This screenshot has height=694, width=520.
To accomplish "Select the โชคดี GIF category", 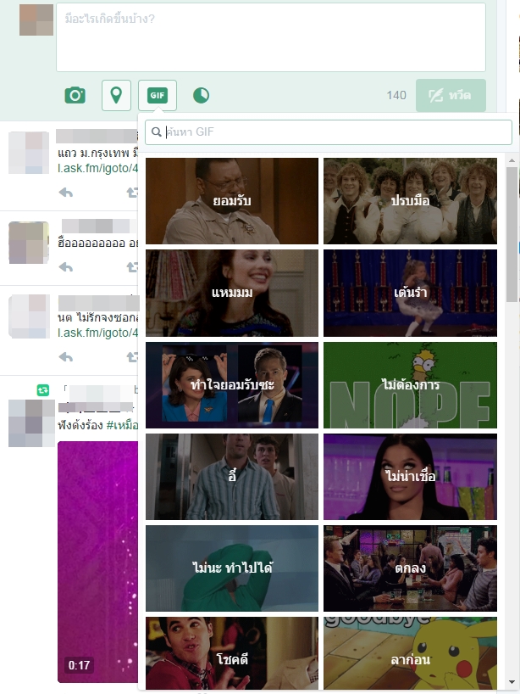I will (x=232, y=653).
